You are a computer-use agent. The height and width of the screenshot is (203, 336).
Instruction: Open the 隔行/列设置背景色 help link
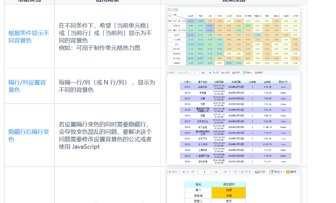point(27,86)
